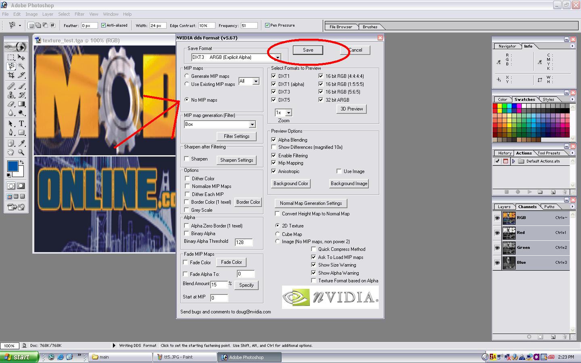Select the Eyedropper tool in toolbox

(x=21, y=143)
